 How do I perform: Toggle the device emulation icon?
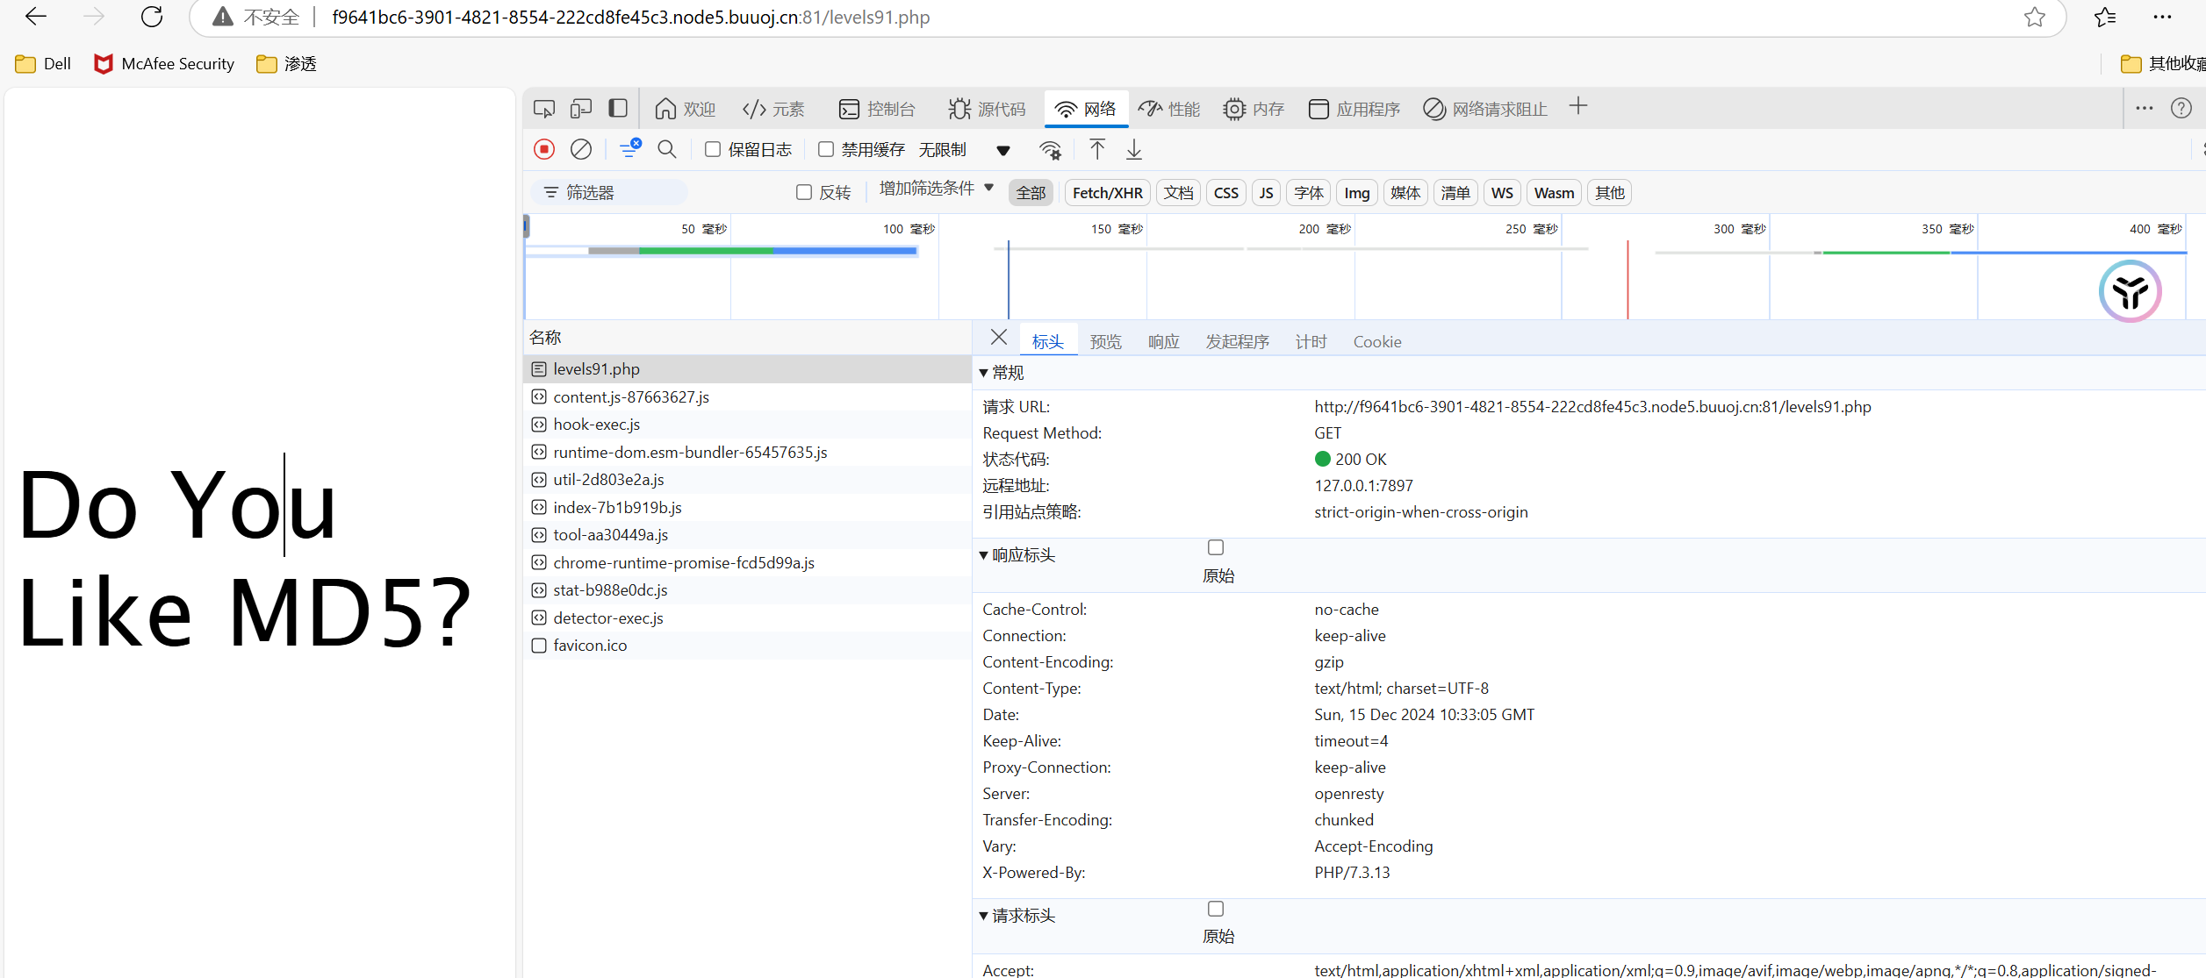point(580,108)
